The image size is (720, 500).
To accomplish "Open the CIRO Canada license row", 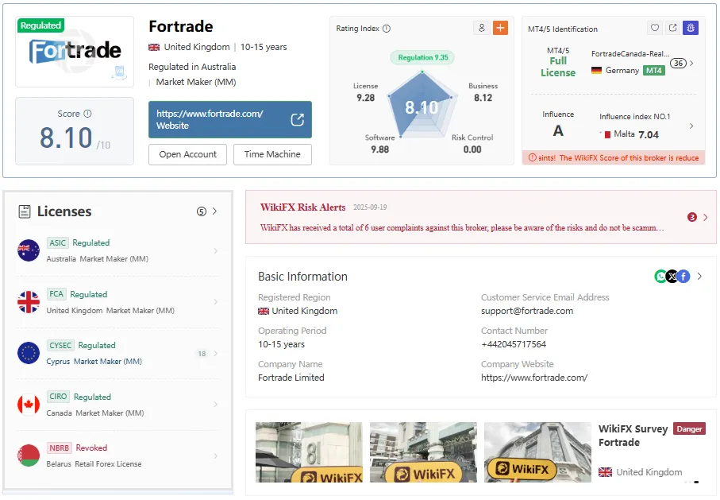I will coord(118,405).
